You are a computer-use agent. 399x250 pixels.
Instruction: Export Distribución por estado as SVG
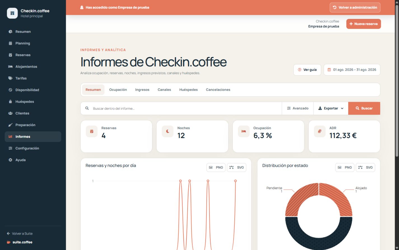tap(365, 168)
